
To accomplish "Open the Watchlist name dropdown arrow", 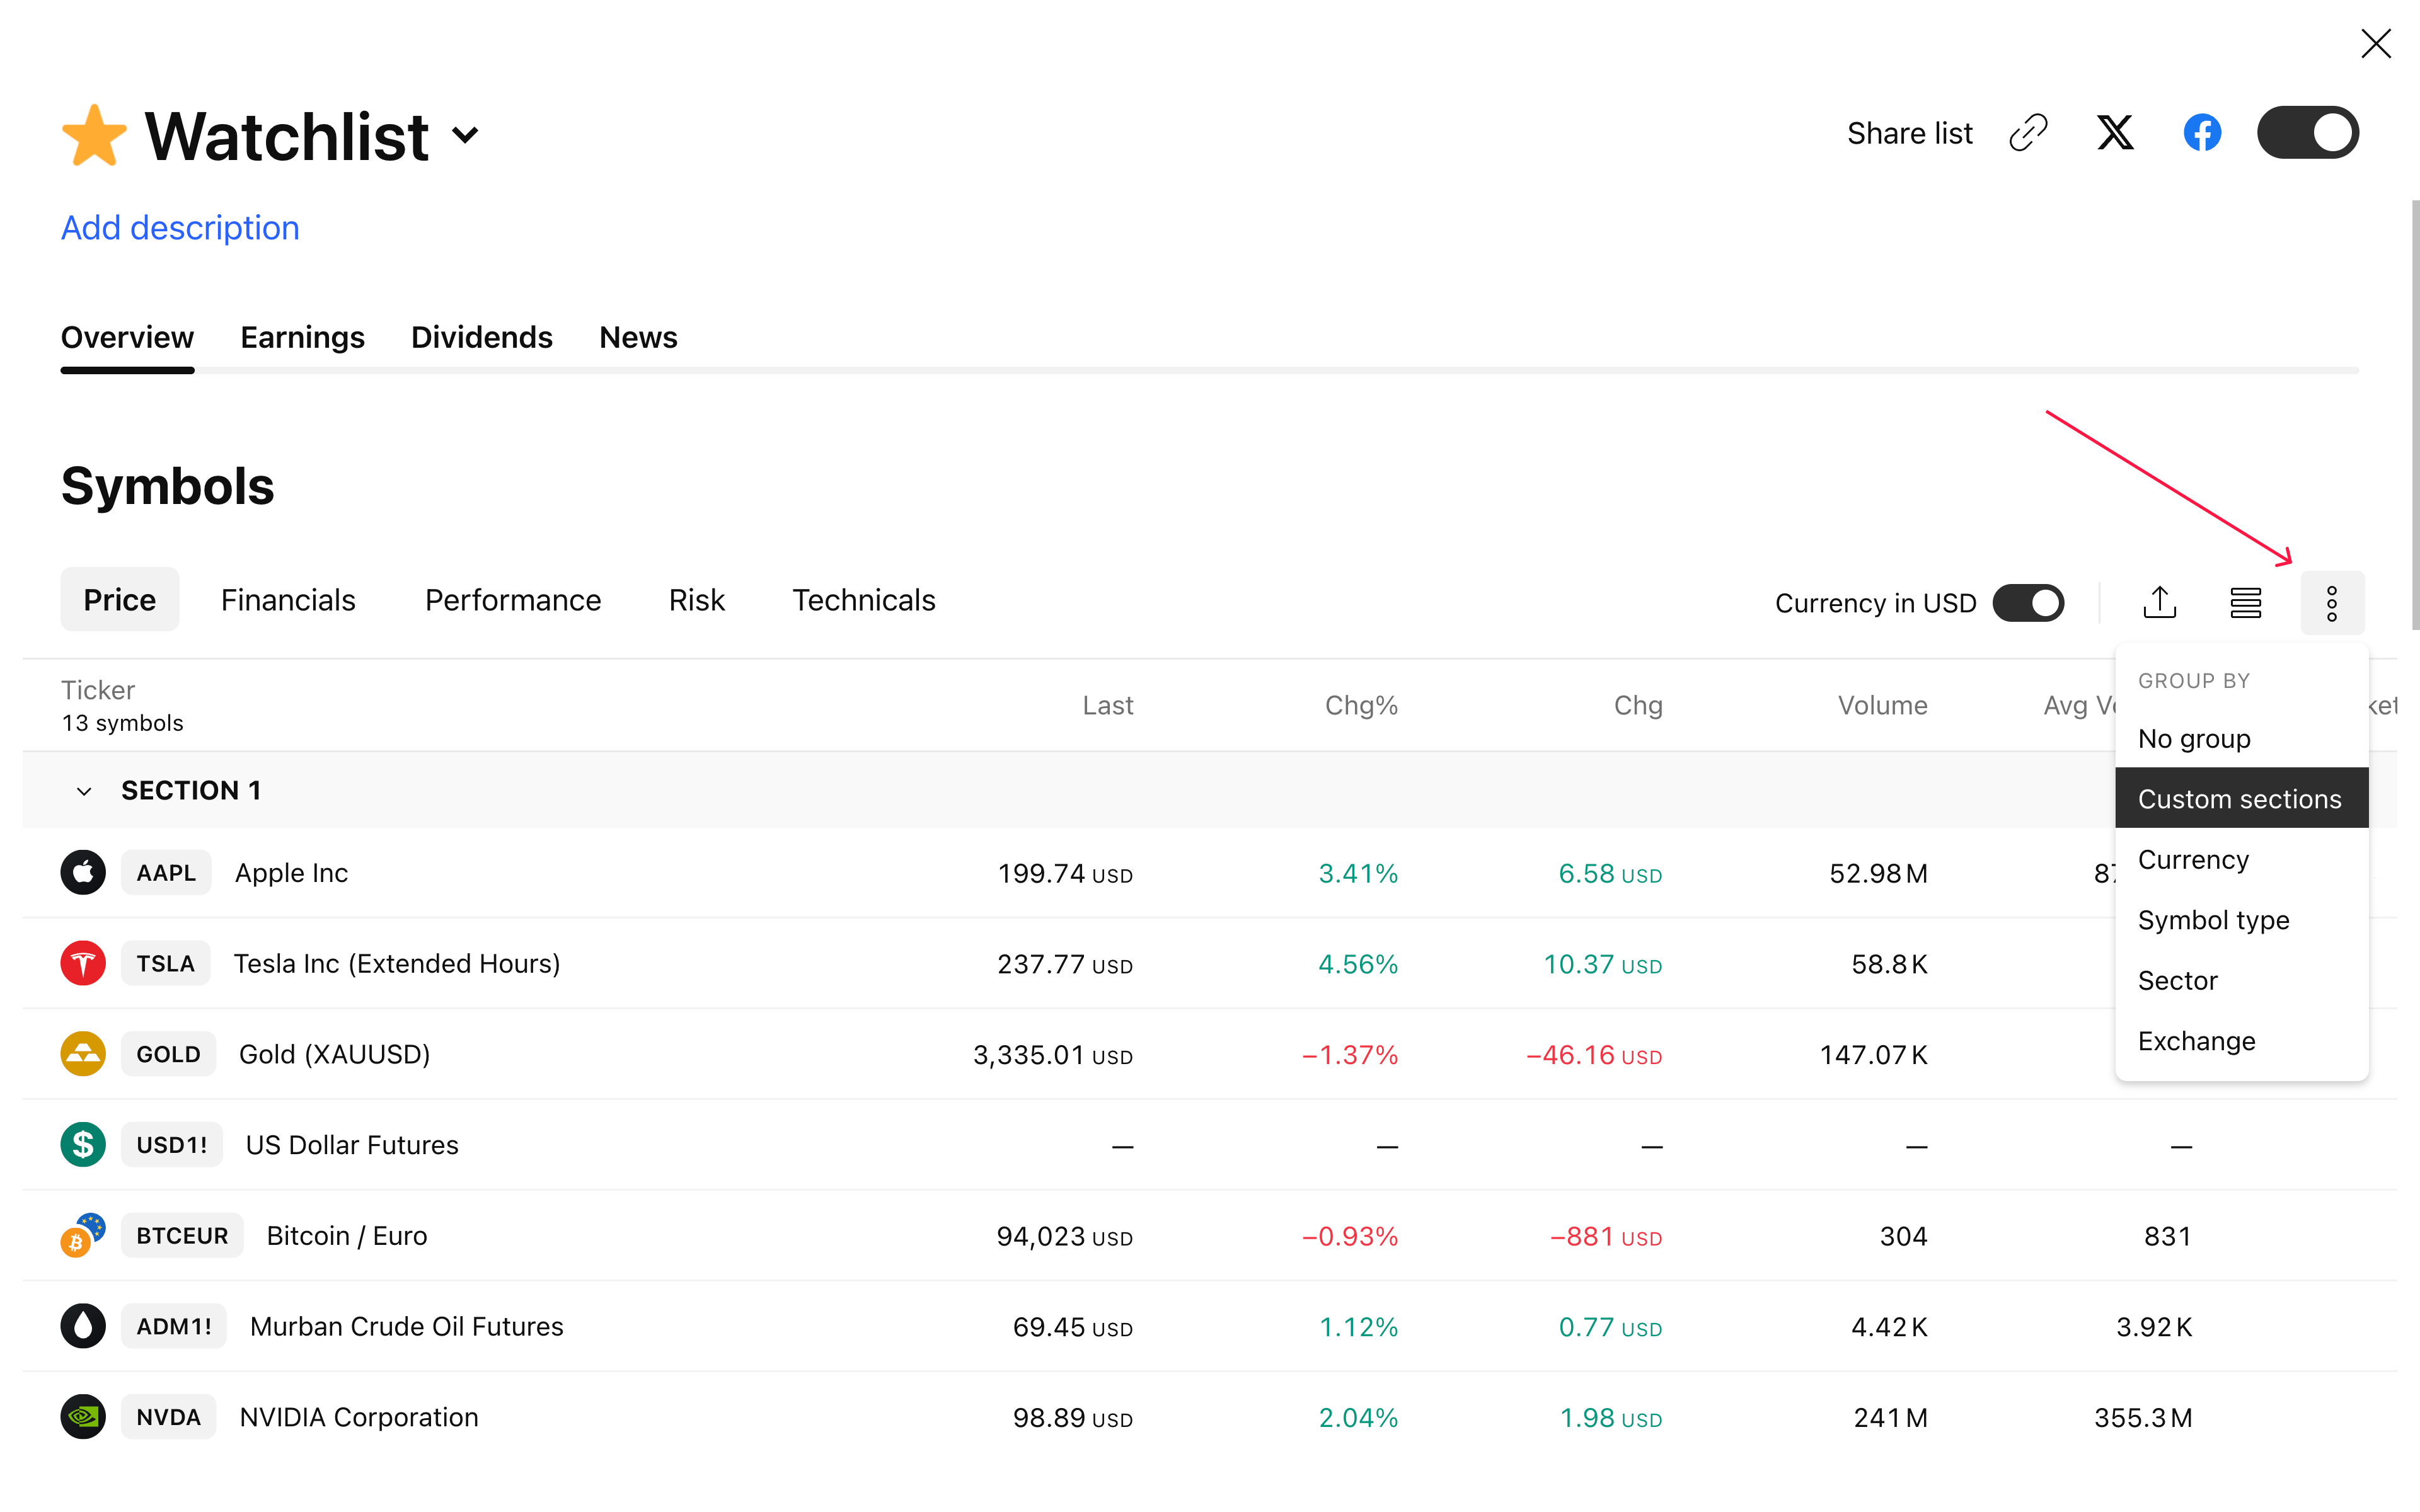I will tap(465, 135).
